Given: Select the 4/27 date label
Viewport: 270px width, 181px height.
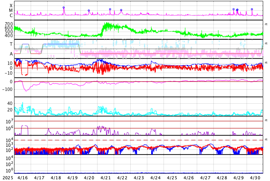Looking at the screenshot, I should [205, 178].
